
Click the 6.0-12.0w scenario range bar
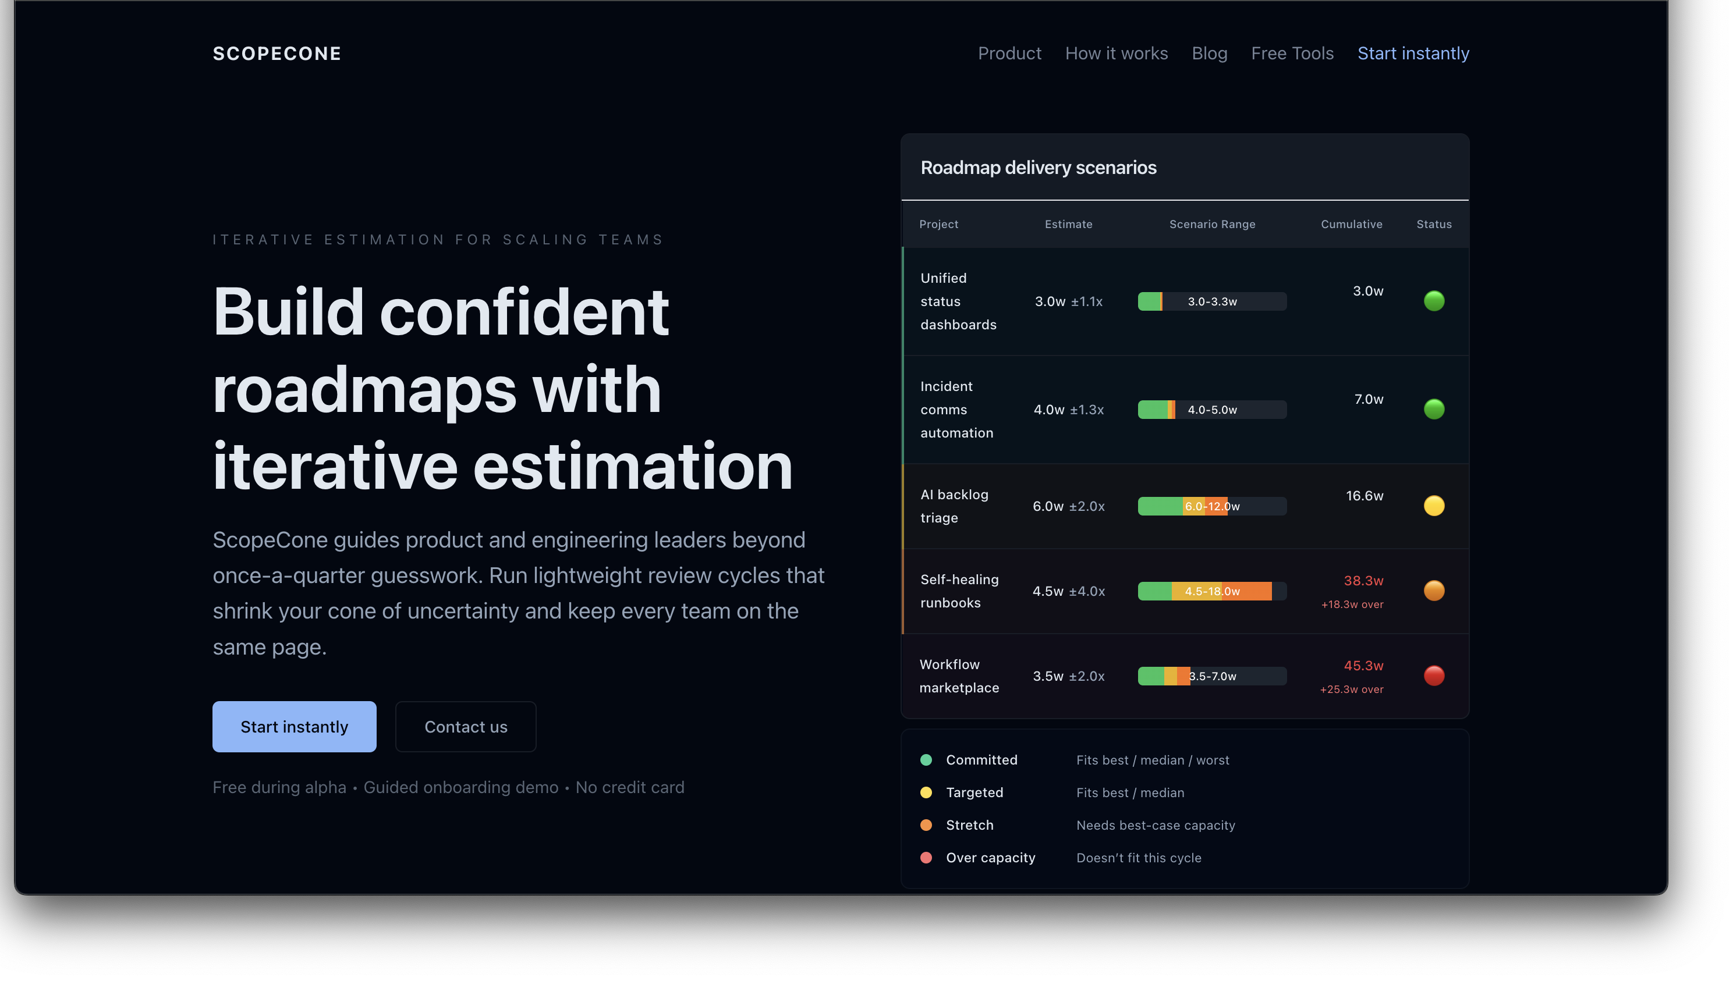[1211, 505]
